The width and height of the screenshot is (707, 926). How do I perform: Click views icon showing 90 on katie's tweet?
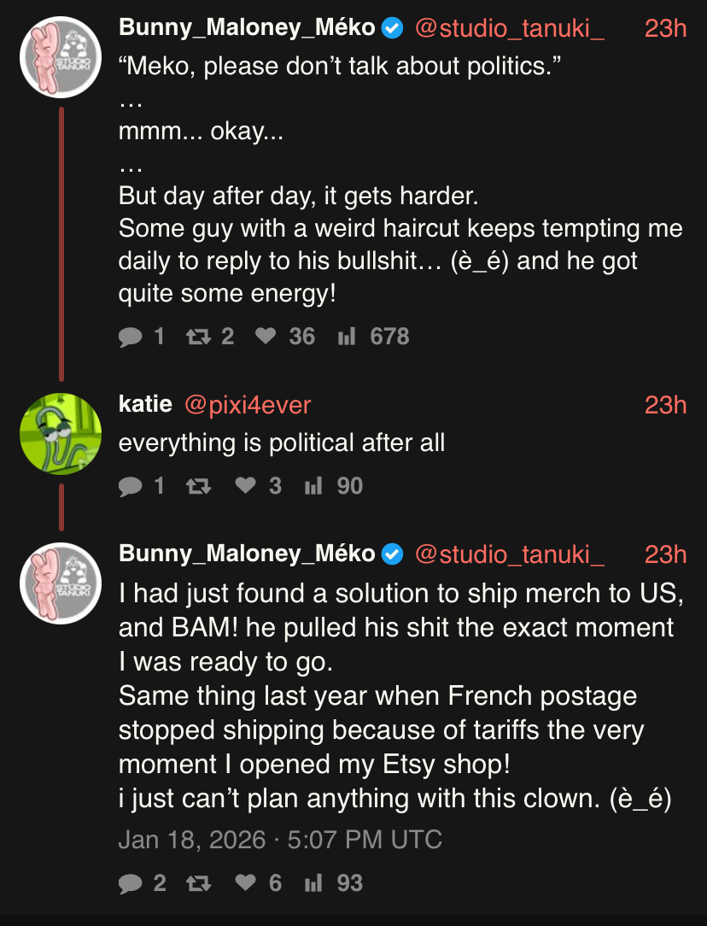pos(313,486)
